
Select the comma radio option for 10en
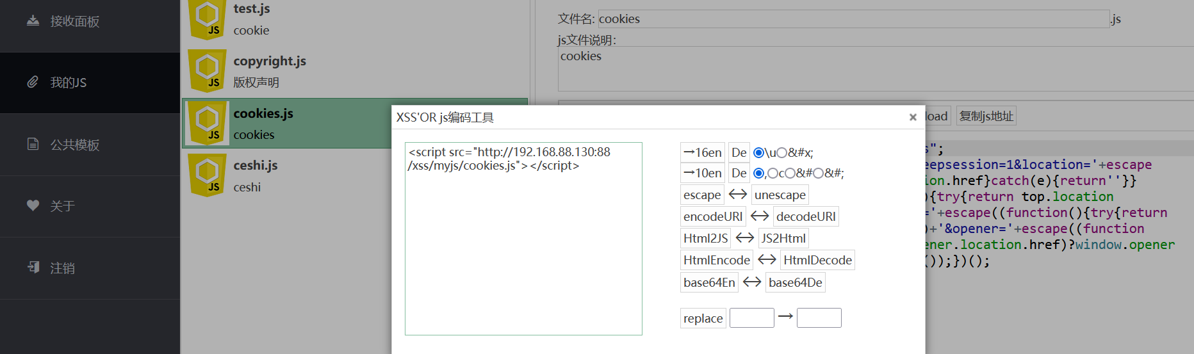(758, 173)
